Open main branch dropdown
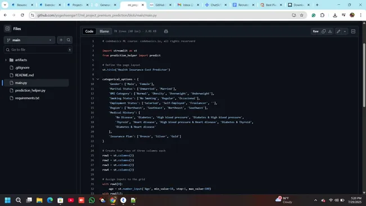366x206 pixels. tap(29, 40)
